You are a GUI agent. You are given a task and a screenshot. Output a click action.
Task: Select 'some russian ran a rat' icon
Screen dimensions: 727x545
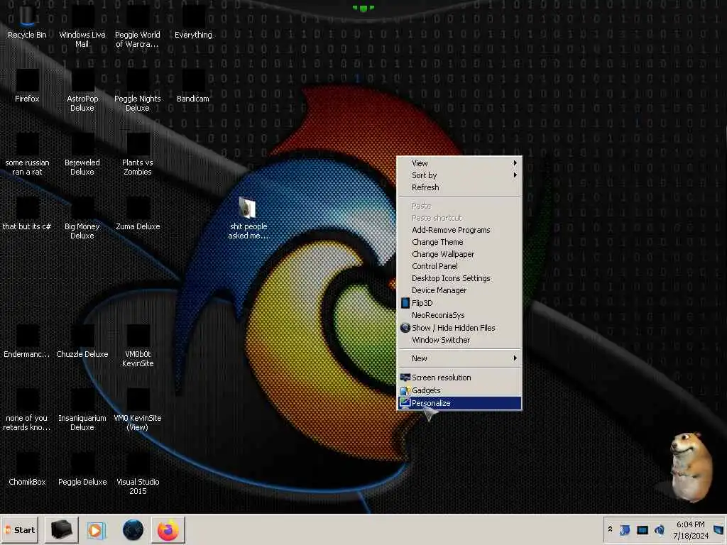pos(27,154)
